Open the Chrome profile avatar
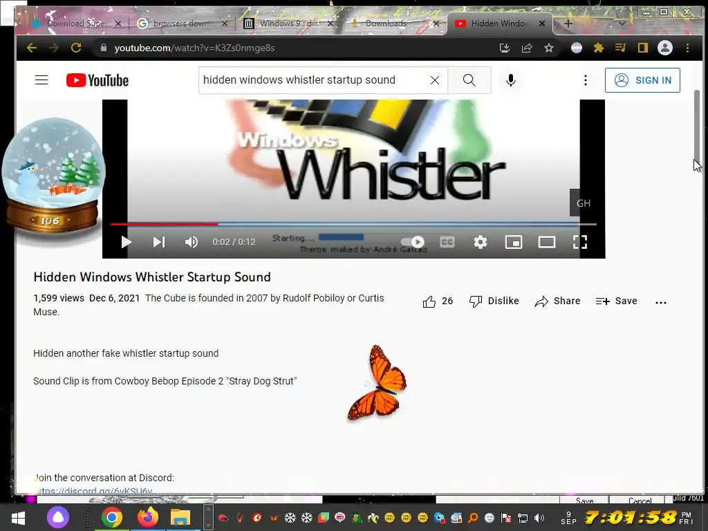The height and width of the screenshot is (531, 708). (664, 48)
